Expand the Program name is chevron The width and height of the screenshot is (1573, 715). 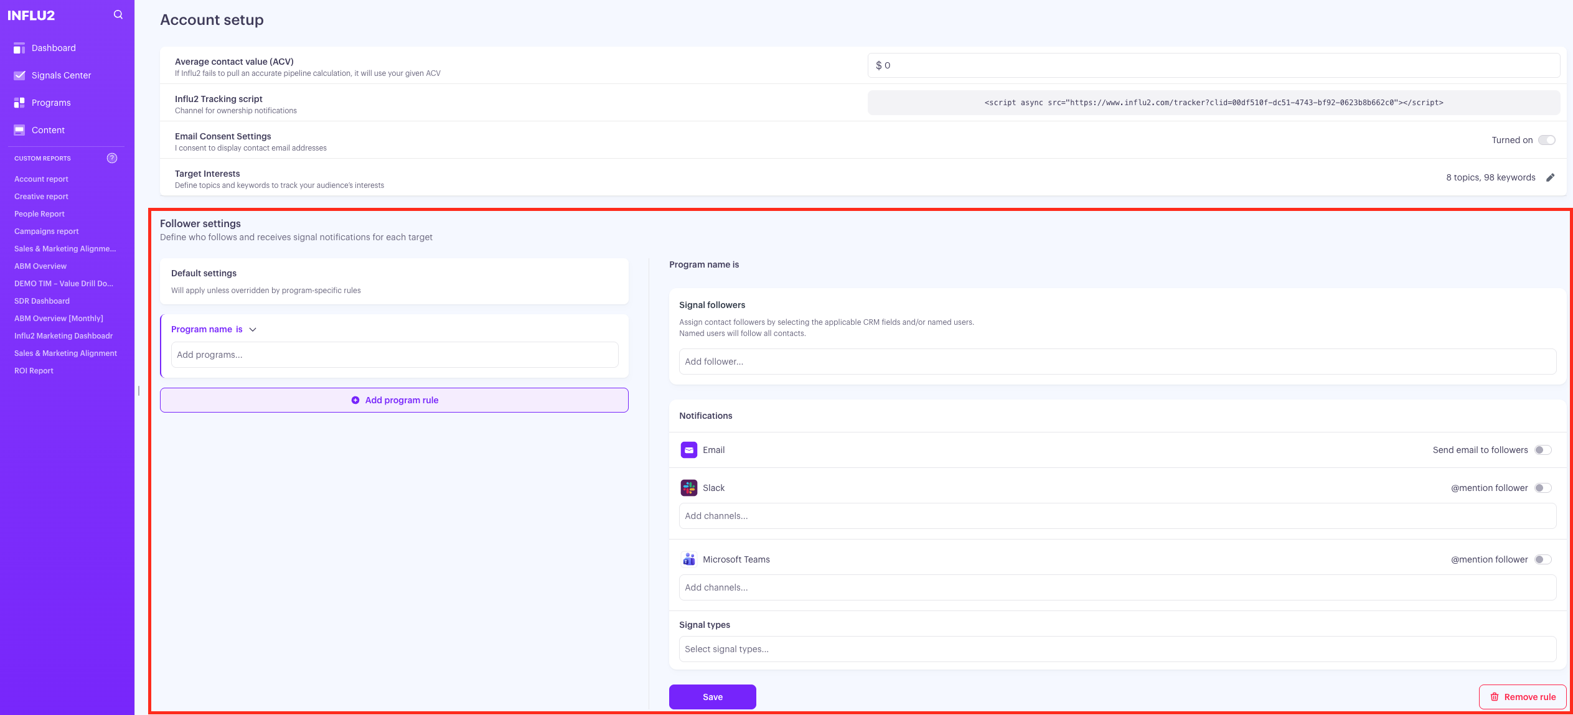253,329
